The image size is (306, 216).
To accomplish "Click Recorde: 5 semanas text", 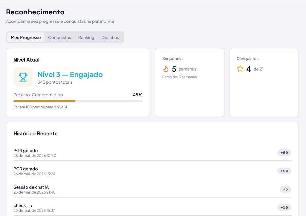I will 179,77.
